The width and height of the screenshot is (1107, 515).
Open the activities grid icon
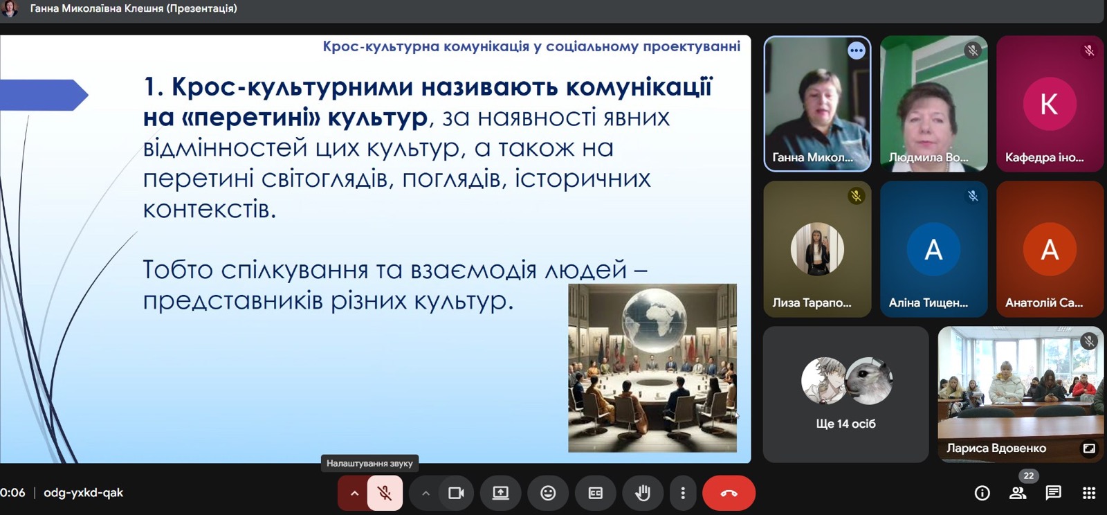coord(1088,493)
